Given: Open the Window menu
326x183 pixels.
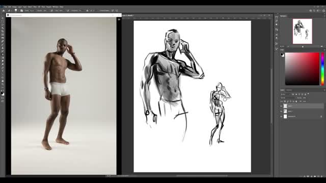Looking at the screenshot, I should coord(56,7).
